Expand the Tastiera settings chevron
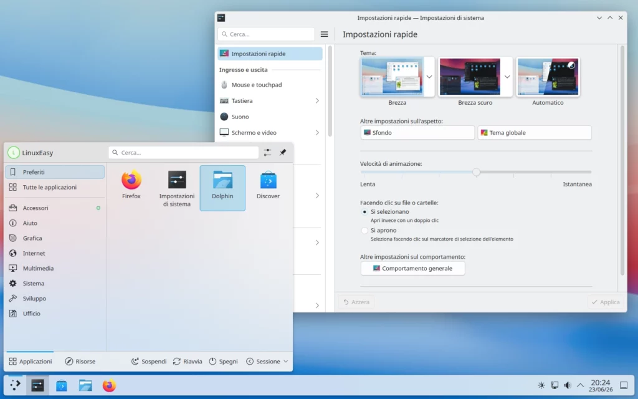Viewport: 638px width, 399px height. tap(317, 100)
